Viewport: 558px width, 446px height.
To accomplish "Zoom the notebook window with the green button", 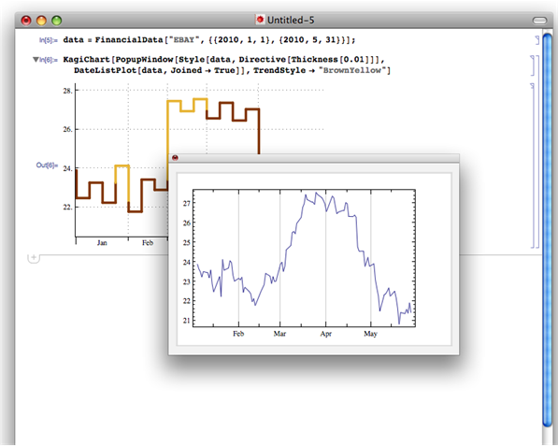I will (57, 21).
